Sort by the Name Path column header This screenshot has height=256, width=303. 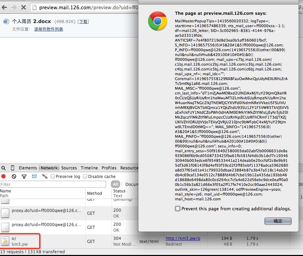click(x=43, y=193)
